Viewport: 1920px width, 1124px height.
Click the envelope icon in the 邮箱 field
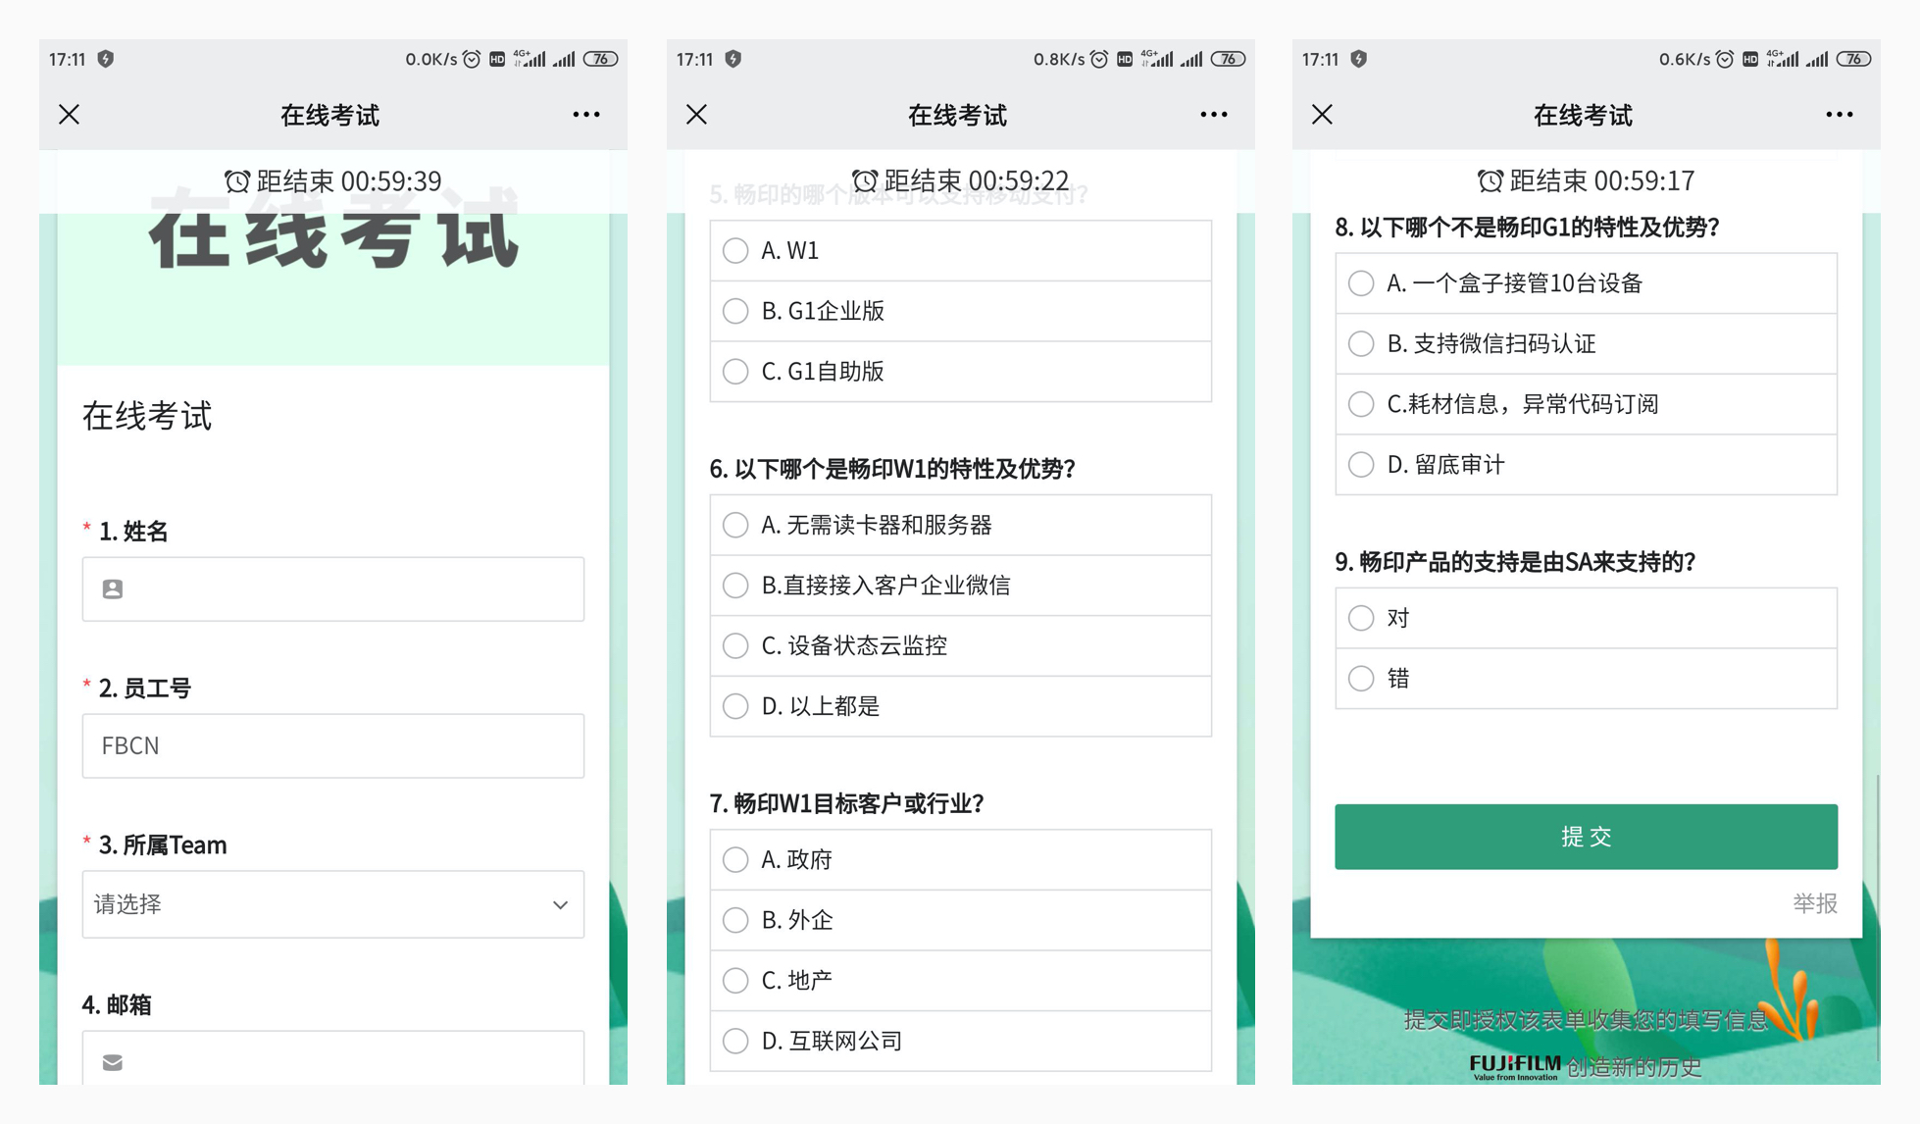click(x=113, y=1062)
